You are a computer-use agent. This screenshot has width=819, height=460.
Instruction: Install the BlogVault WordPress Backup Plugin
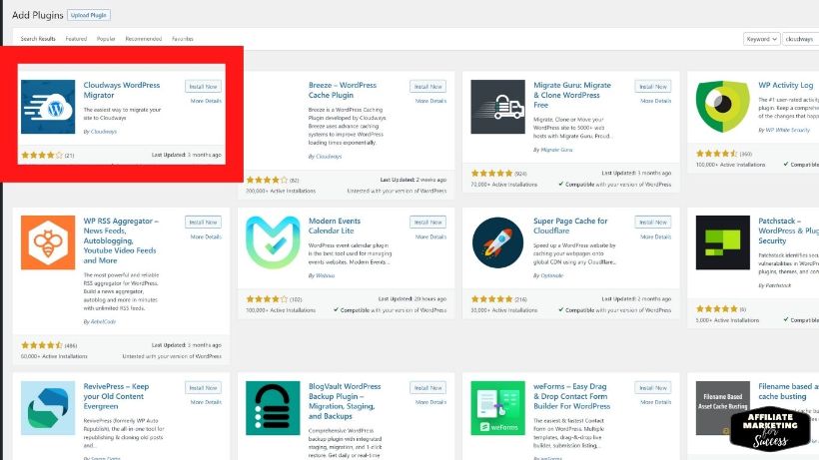tap(427, 388)
